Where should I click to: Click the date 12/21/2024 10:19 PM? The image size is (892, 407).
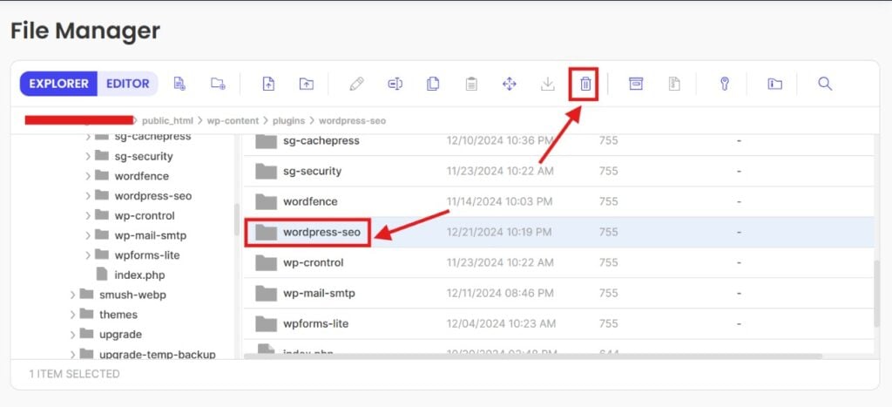click(499, 232)
